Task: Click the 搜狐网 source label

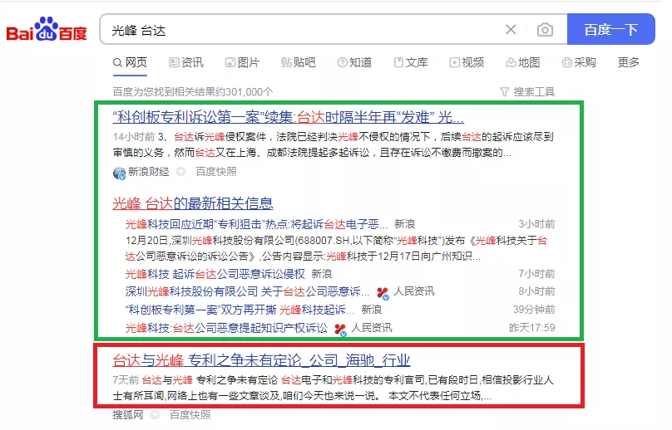Action: click(128, 414)
